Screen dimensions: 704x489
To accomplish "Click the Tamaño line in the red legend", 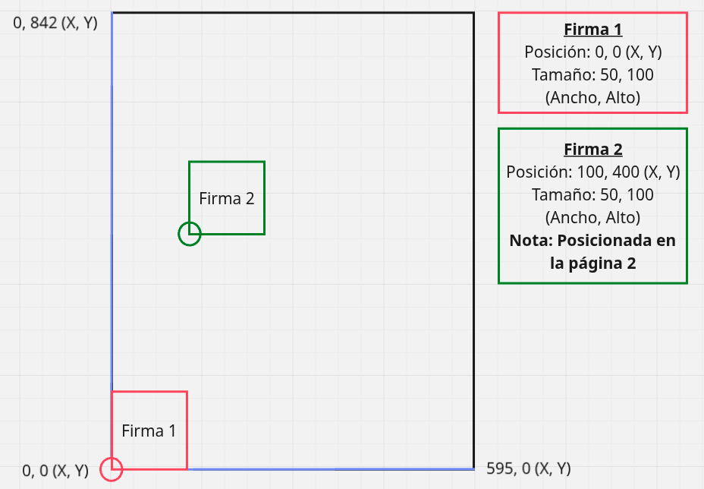I will [x=592, y=74].
